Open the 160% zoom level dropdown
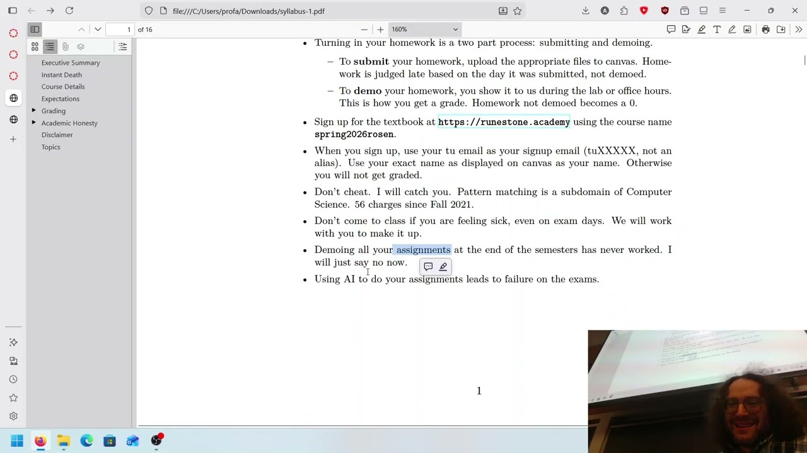Screen dimensions: 807x453 pyautogui.click(x=424, y=30)
